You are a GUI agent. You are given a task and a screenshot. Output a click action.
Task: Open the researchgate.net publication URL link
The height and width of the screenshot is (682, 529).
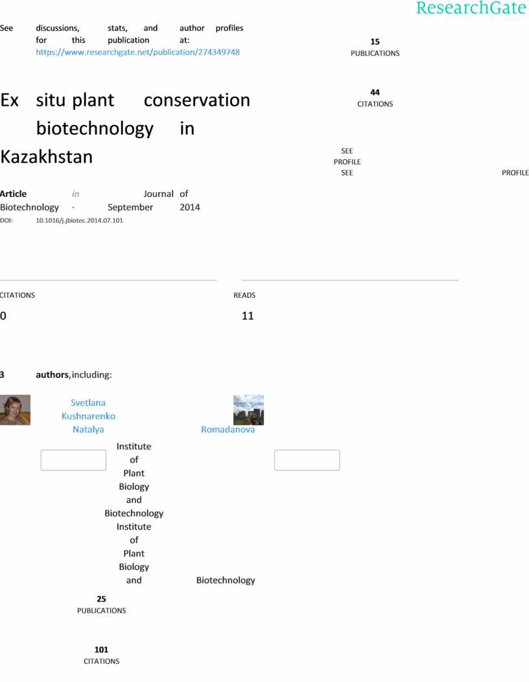click(137, 53)
